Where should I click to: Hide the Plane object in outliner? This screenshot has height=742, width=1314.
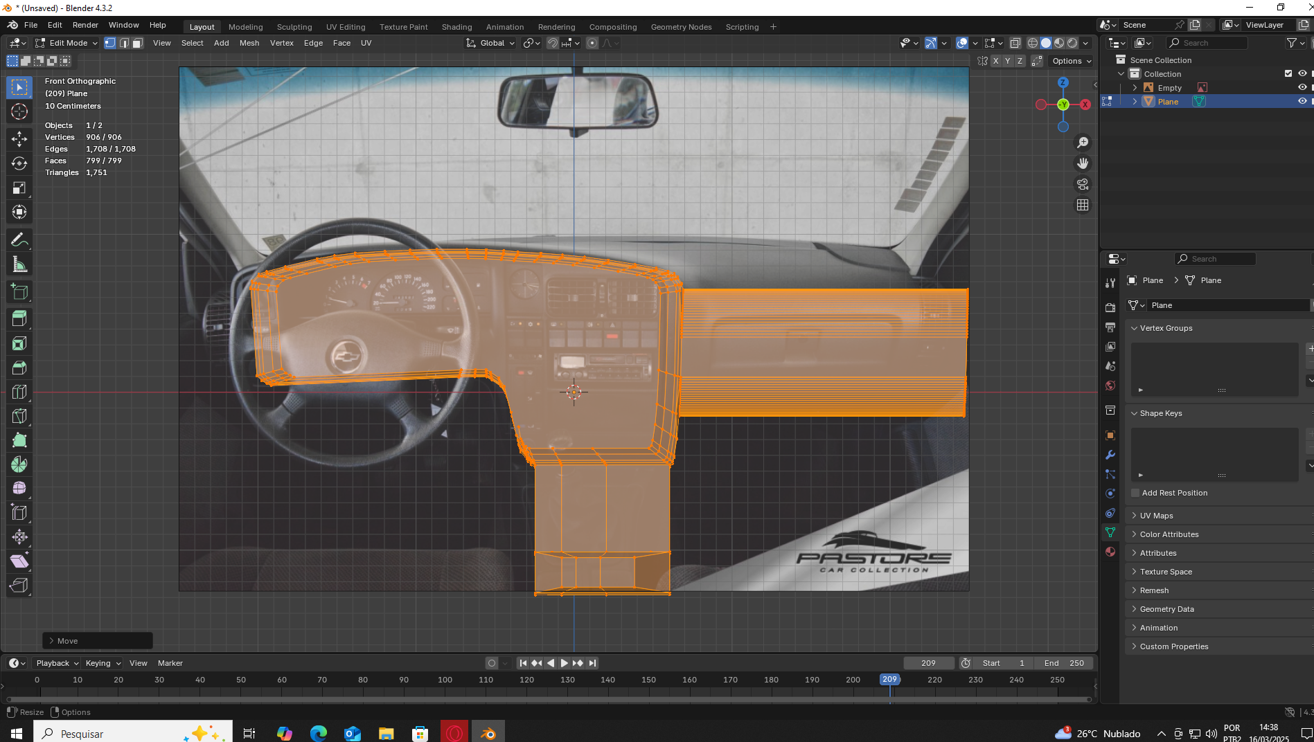[1302, 101]
